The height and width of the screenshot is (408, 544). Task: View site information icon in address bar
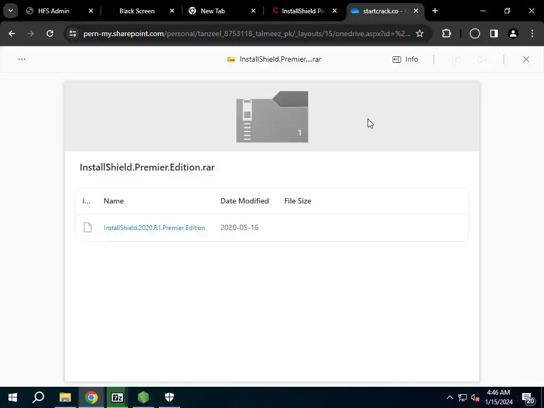(72, 33)
